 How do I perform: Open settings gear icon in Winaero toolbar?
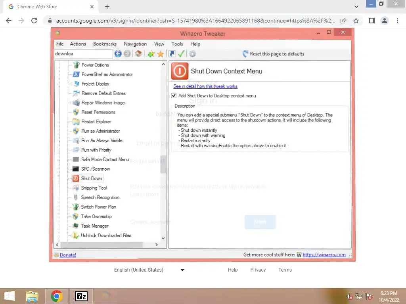tap(192, 54)
